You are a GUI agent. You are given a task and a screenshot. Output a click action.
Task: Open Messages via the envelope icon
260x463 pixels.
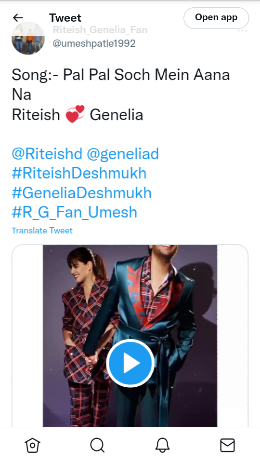point(228,445)
